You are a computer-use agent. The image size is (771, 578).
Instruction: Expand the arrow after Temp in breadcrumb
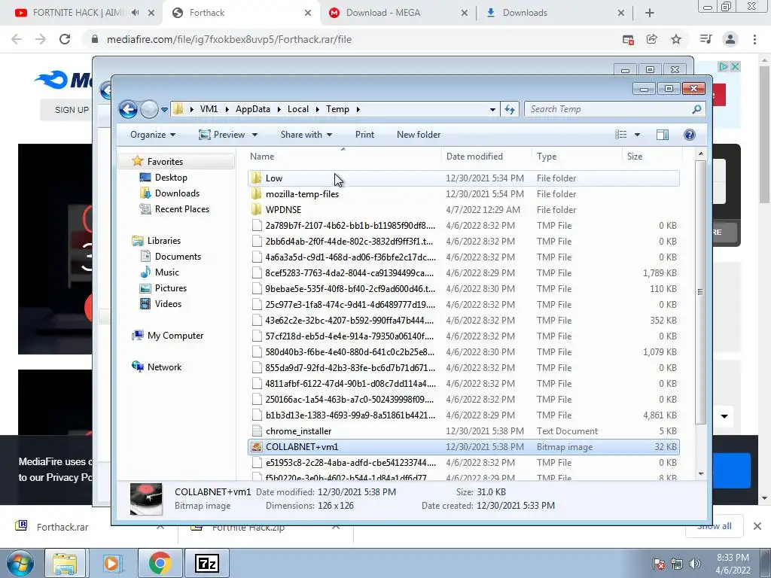[358, 109]
